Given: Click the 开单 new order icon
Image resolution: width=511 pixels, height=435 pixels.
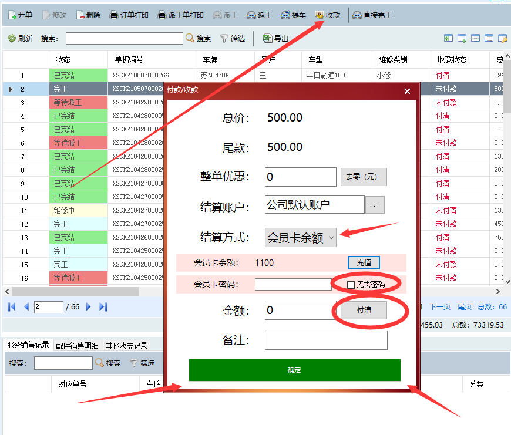Looking at the screenshot, I should point(12,15).
